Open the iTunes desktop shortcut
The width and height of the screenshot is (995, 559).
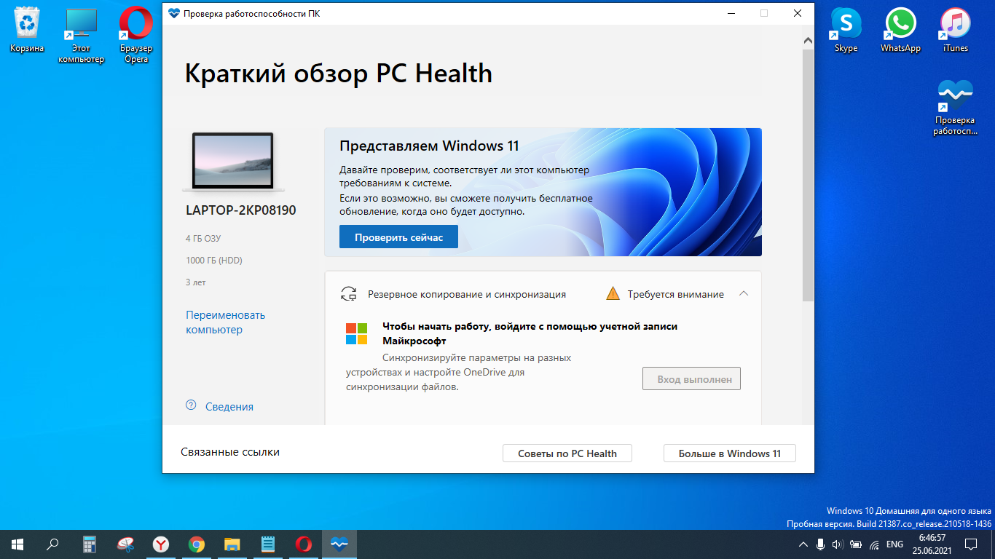click(955, 30)
